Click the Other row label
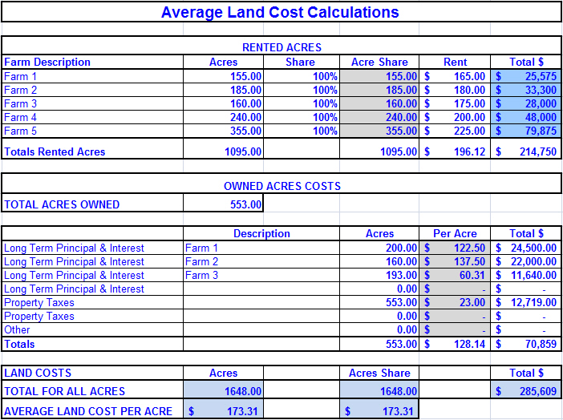Image resolution: width=563 pixels, height=420 pixels. pos(17,329)
